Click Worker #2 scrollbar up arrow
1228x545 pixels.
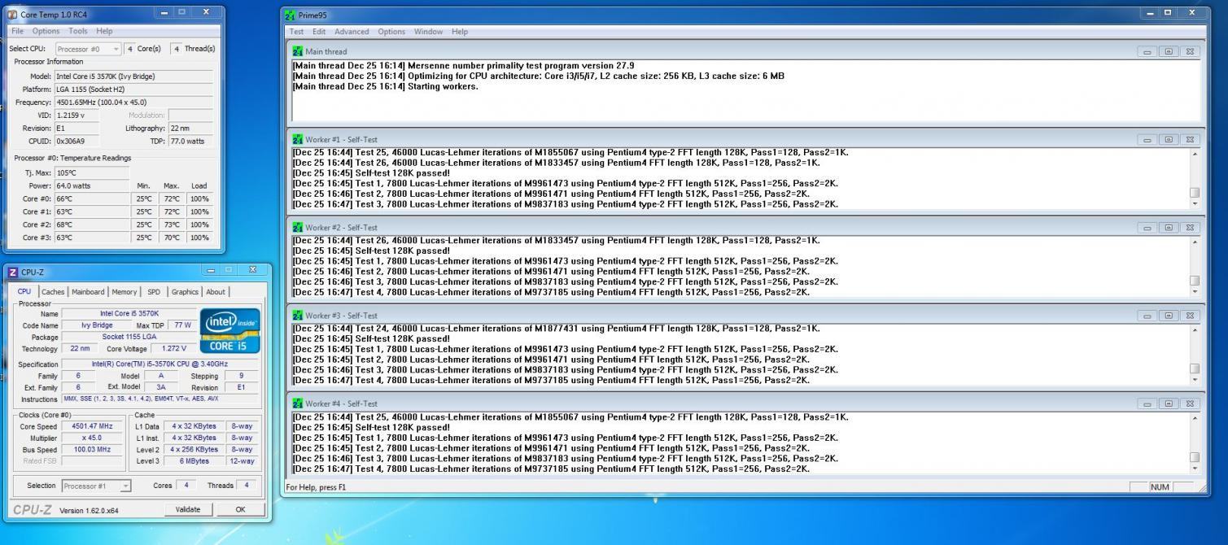[1194, 242]
